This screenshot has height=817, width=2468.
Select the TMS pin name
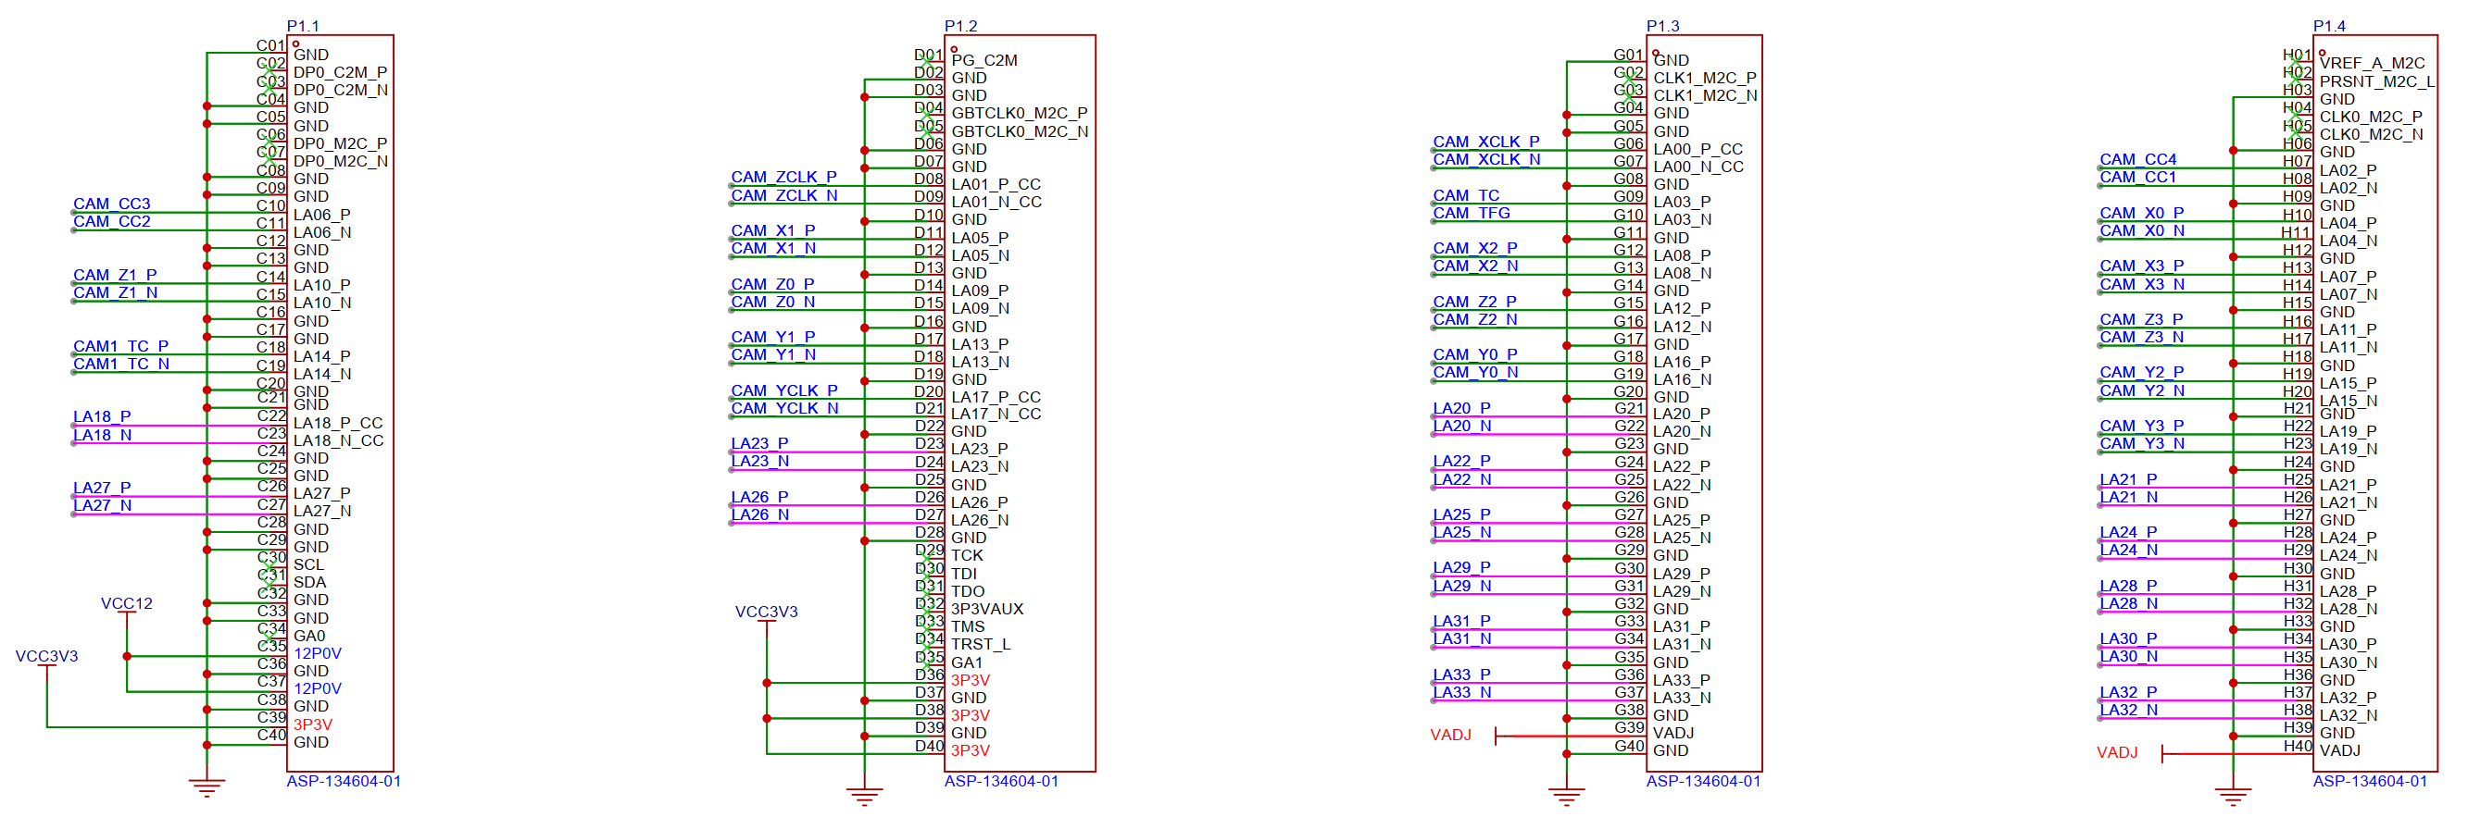pos(968,626)
